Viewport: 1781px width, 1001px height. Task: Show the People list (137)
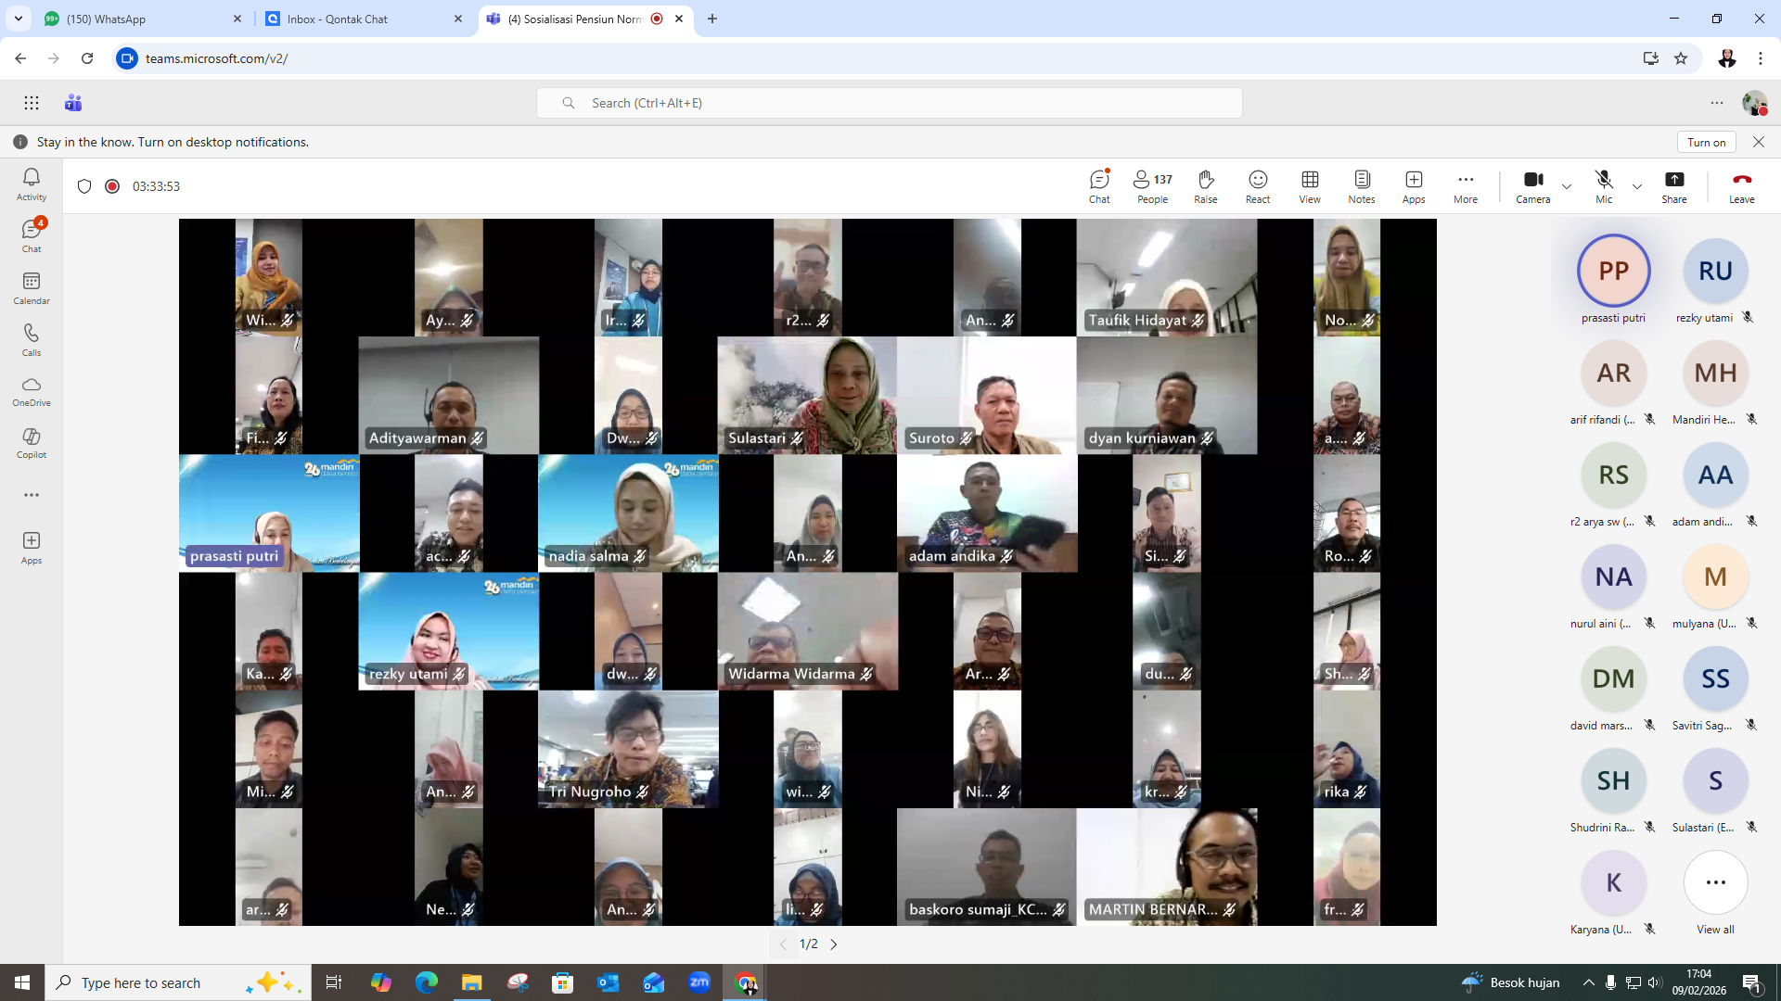point(1152,186)
